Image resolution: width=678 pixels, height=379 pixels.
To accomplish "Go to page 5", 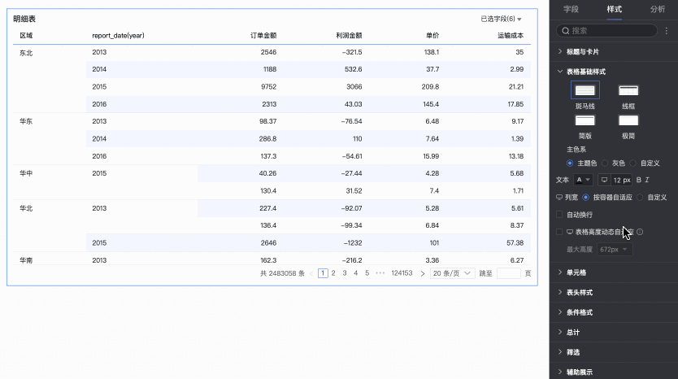I will [367, 273].
